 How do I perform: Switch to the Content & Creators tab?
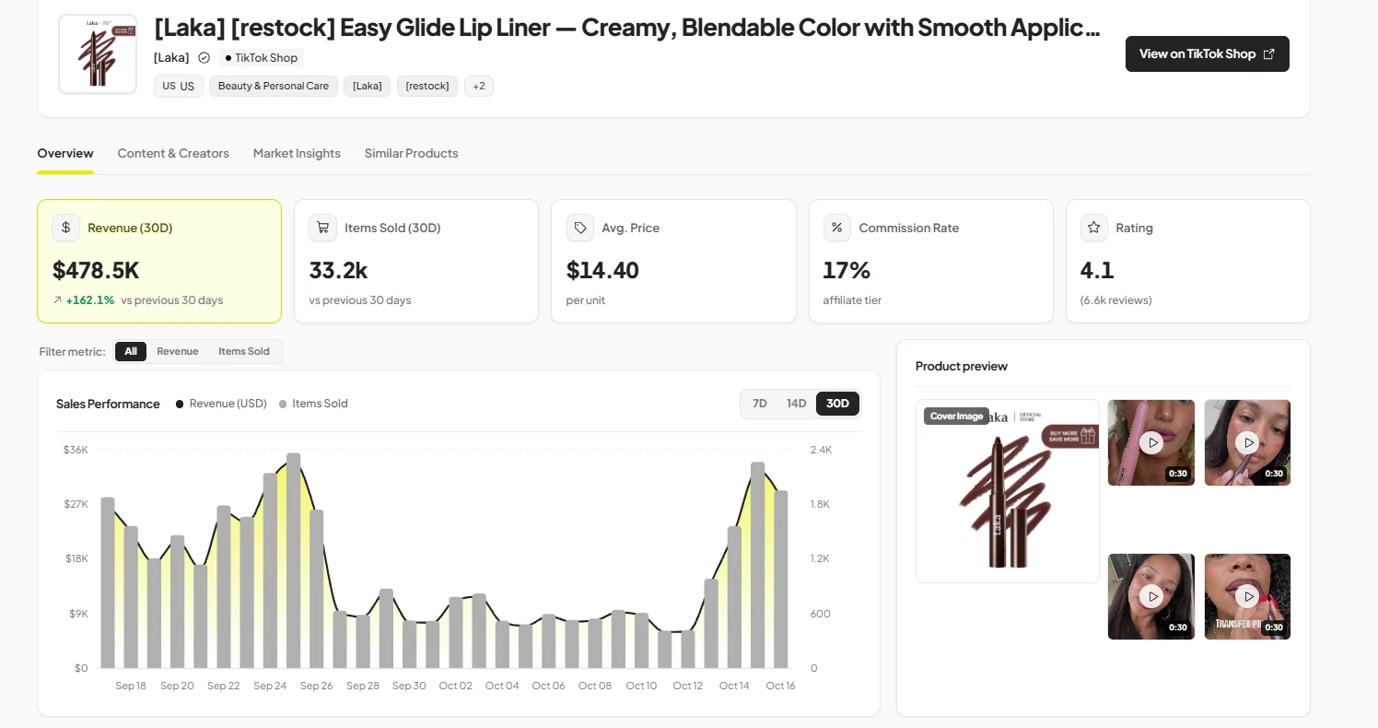click(x=173, y=153)
